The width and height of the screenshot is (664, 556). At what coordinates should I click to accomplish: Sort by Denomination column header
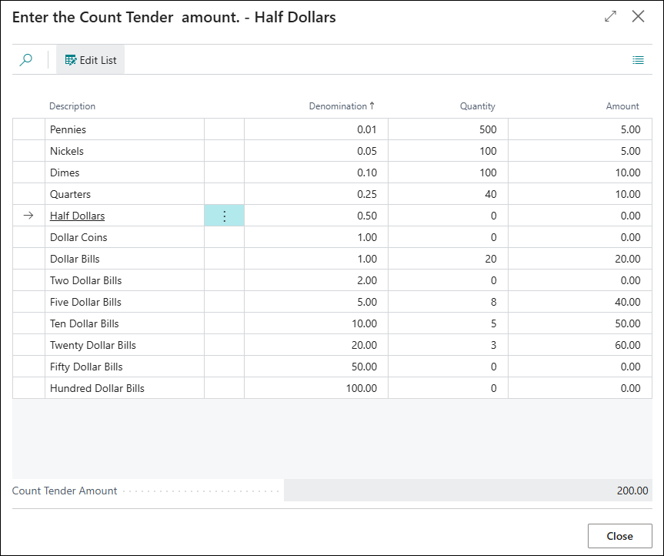[x=342, y=106]
